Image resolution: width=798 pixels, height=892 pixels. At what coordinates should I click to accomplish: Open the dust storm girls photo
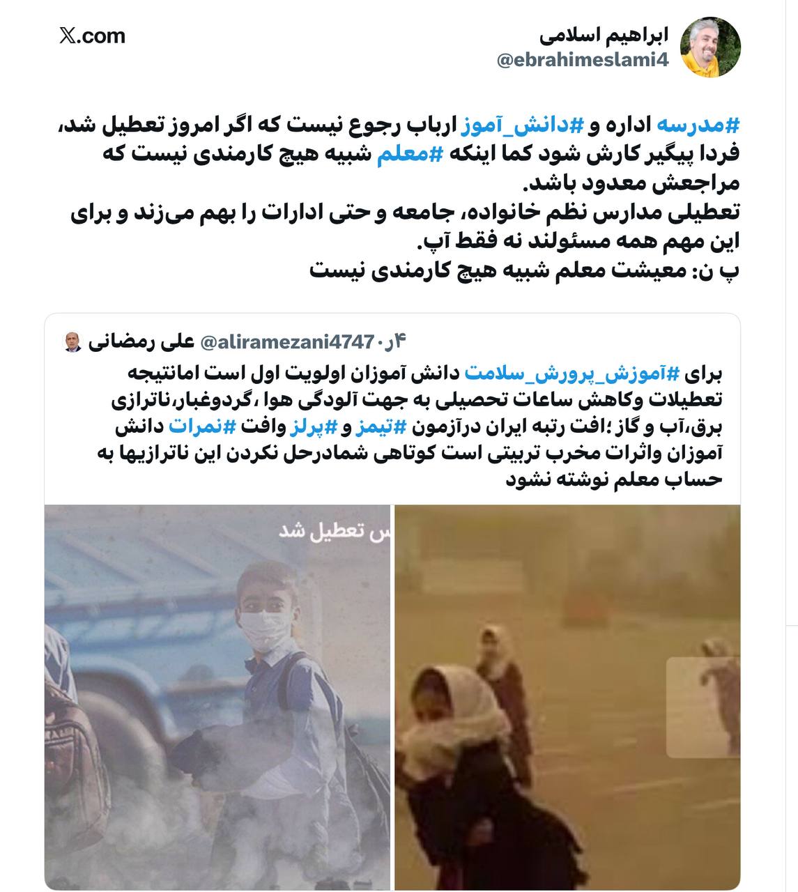click(567, 697)
